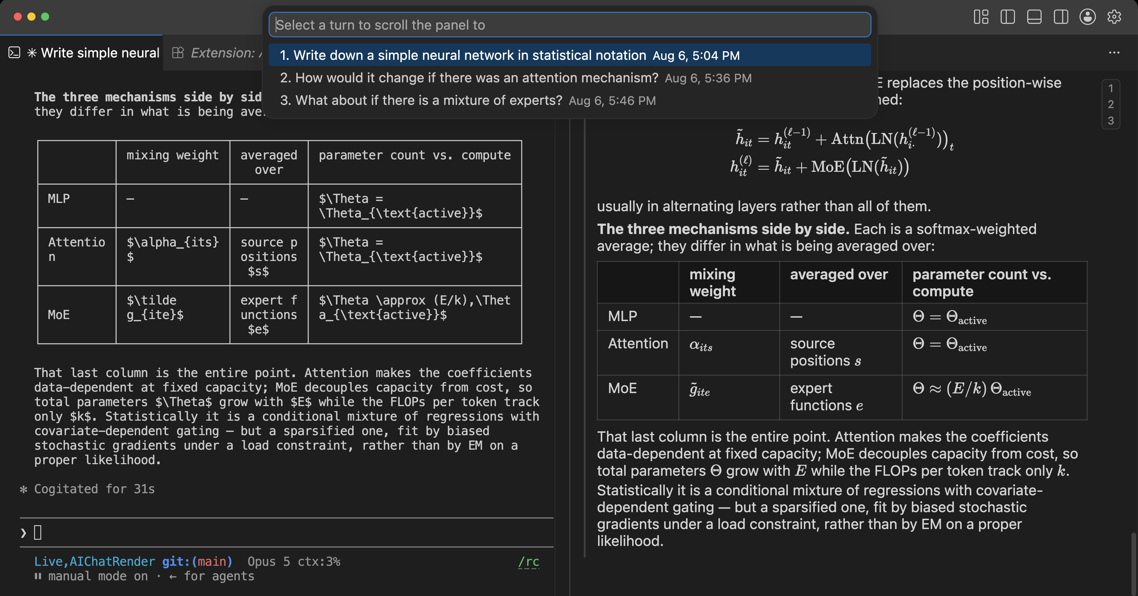The width and height of the screenshot is (1138, 596).
Task: Open the More Actions ellipsis menu
Action: point(1114,52)
